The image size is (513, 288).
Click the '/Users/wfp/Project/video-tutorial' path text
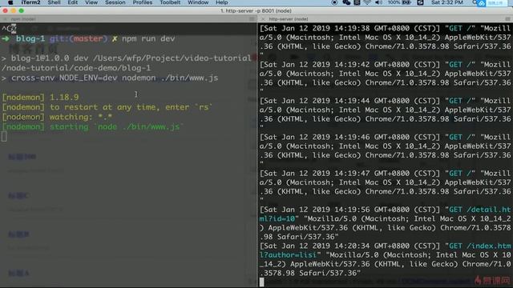[x=172, y=58]
